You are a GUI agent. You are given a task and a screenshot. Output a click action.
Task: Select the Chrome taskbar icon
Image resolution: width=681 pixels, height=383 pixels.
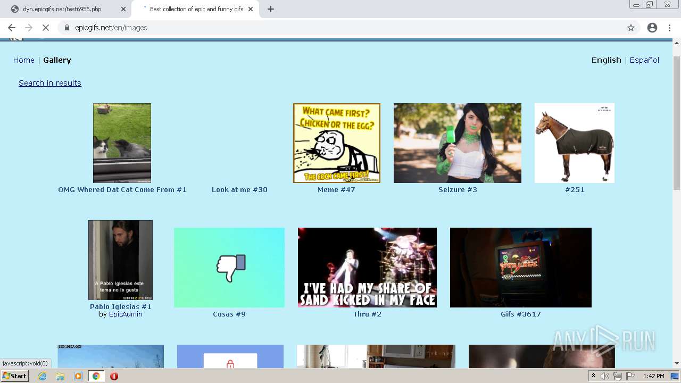tap(96, 376)
